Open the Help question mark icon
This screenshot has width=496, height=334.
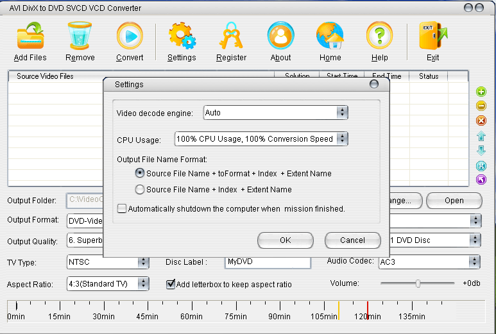379,36
